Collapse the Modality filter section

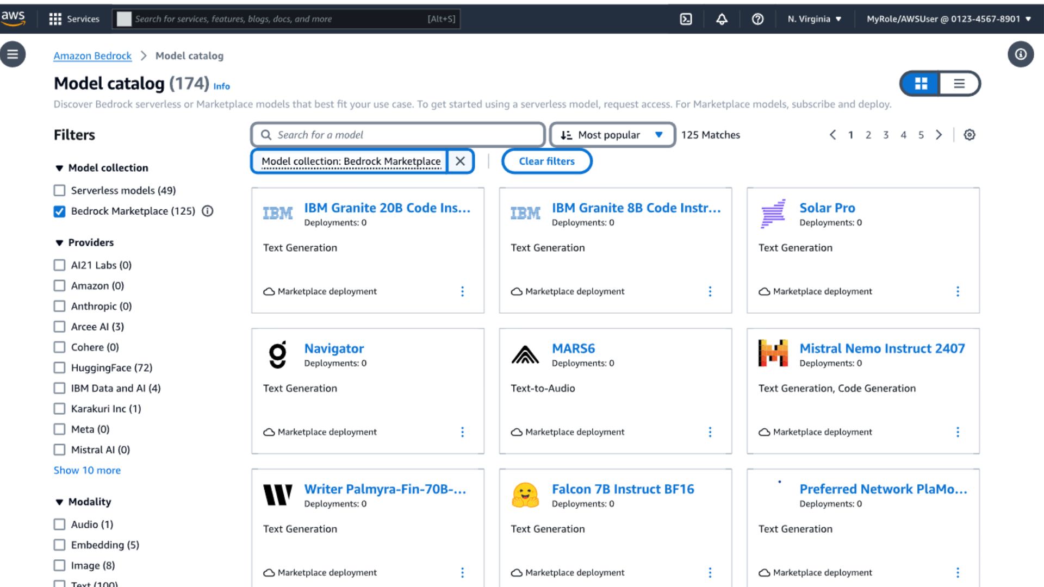point(59,502)
